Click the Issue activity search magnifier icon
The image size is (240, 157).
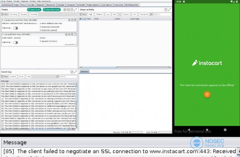151,14
